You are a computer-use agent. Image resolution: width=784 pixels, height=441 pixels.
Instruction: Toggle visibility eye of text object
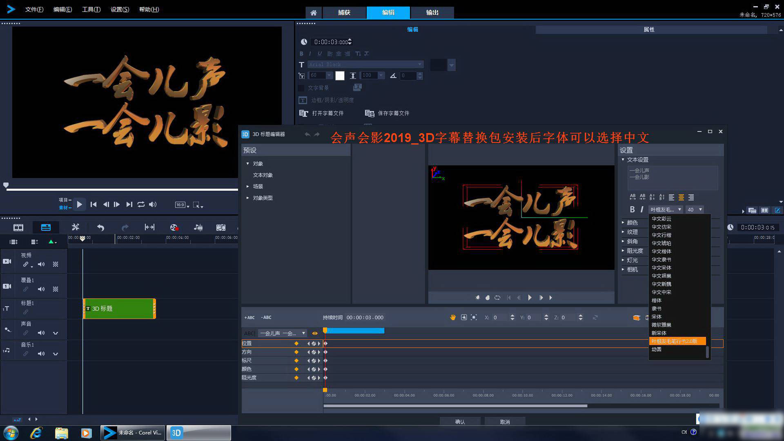pos(315,334)
